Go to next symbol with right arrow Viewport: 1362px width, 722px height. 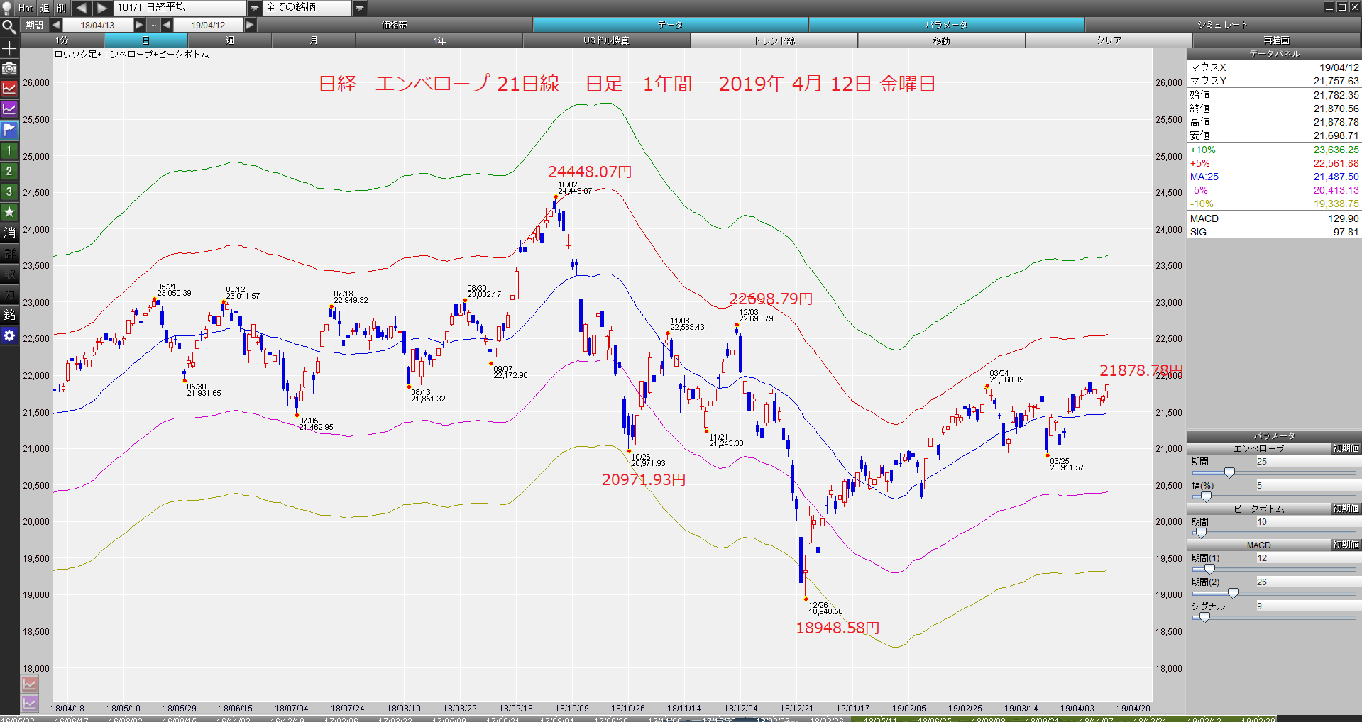click(102, 8)
